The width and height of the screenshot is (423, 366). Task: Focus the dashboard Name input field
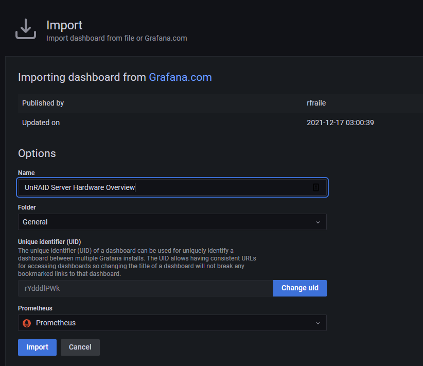click(172, 187)
